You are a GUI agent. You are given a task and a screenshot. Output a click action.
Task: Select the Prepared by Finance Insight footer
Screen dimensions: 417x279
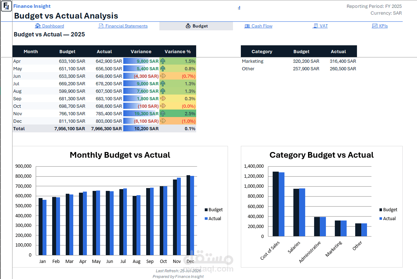pyautogui.click(x=178, y=277)
